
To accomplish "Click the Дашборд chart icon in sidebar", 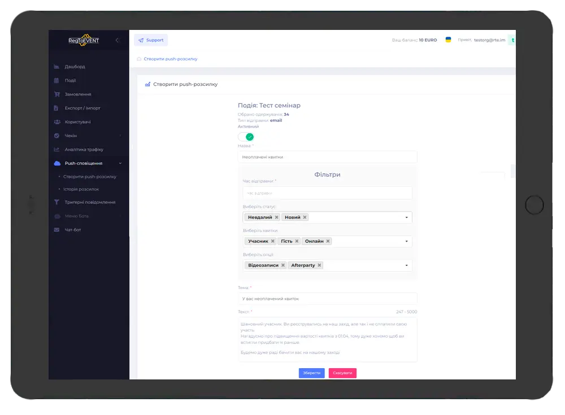I will coord(56,67).
